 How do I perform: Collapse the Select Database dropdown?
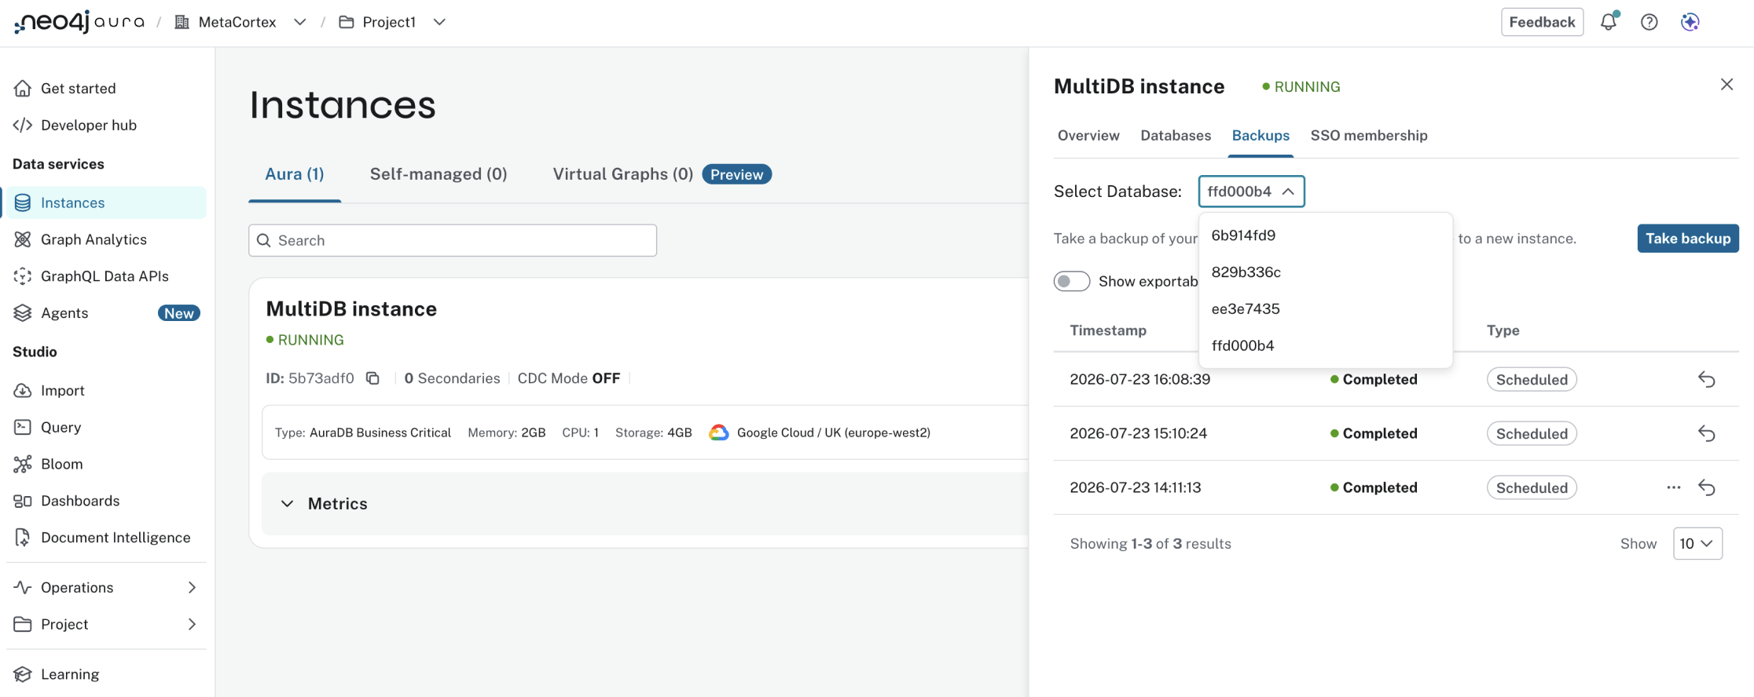tap(1251, 192)
